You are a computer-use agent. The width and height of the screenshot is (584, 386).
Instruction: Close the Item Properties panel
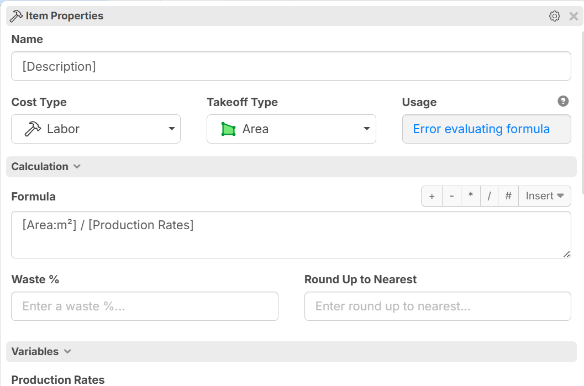(x=574, y=16)
